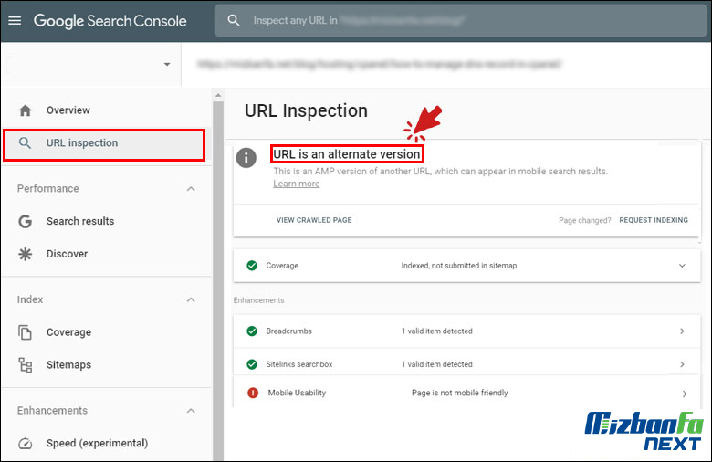Click the 'Breadcrumbs' label
This screenshot has height=462, width=712.
(288, 331)
